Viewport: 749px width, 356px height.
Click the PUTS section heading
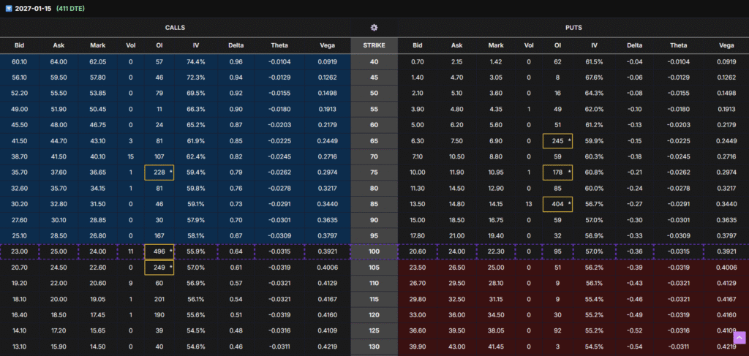click(573, 27)
